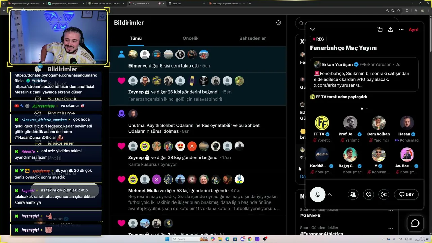The width and height of the screenshot is (432, 243).
Task: Open Google Chrome from the taskbar
Action: (x=250, y=239)
